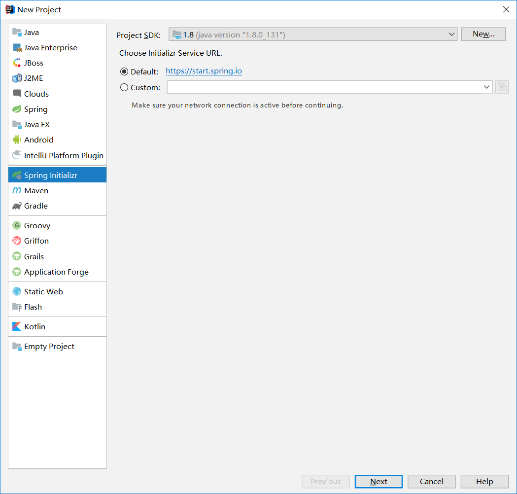
Task: Click the New... SDK button
Action: 483,34
